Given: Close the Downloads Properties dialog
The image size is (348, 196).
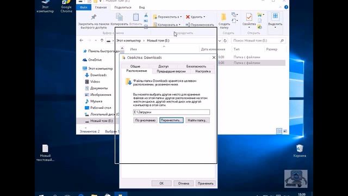Looking at the screenshot, I should tap(214, 58).
